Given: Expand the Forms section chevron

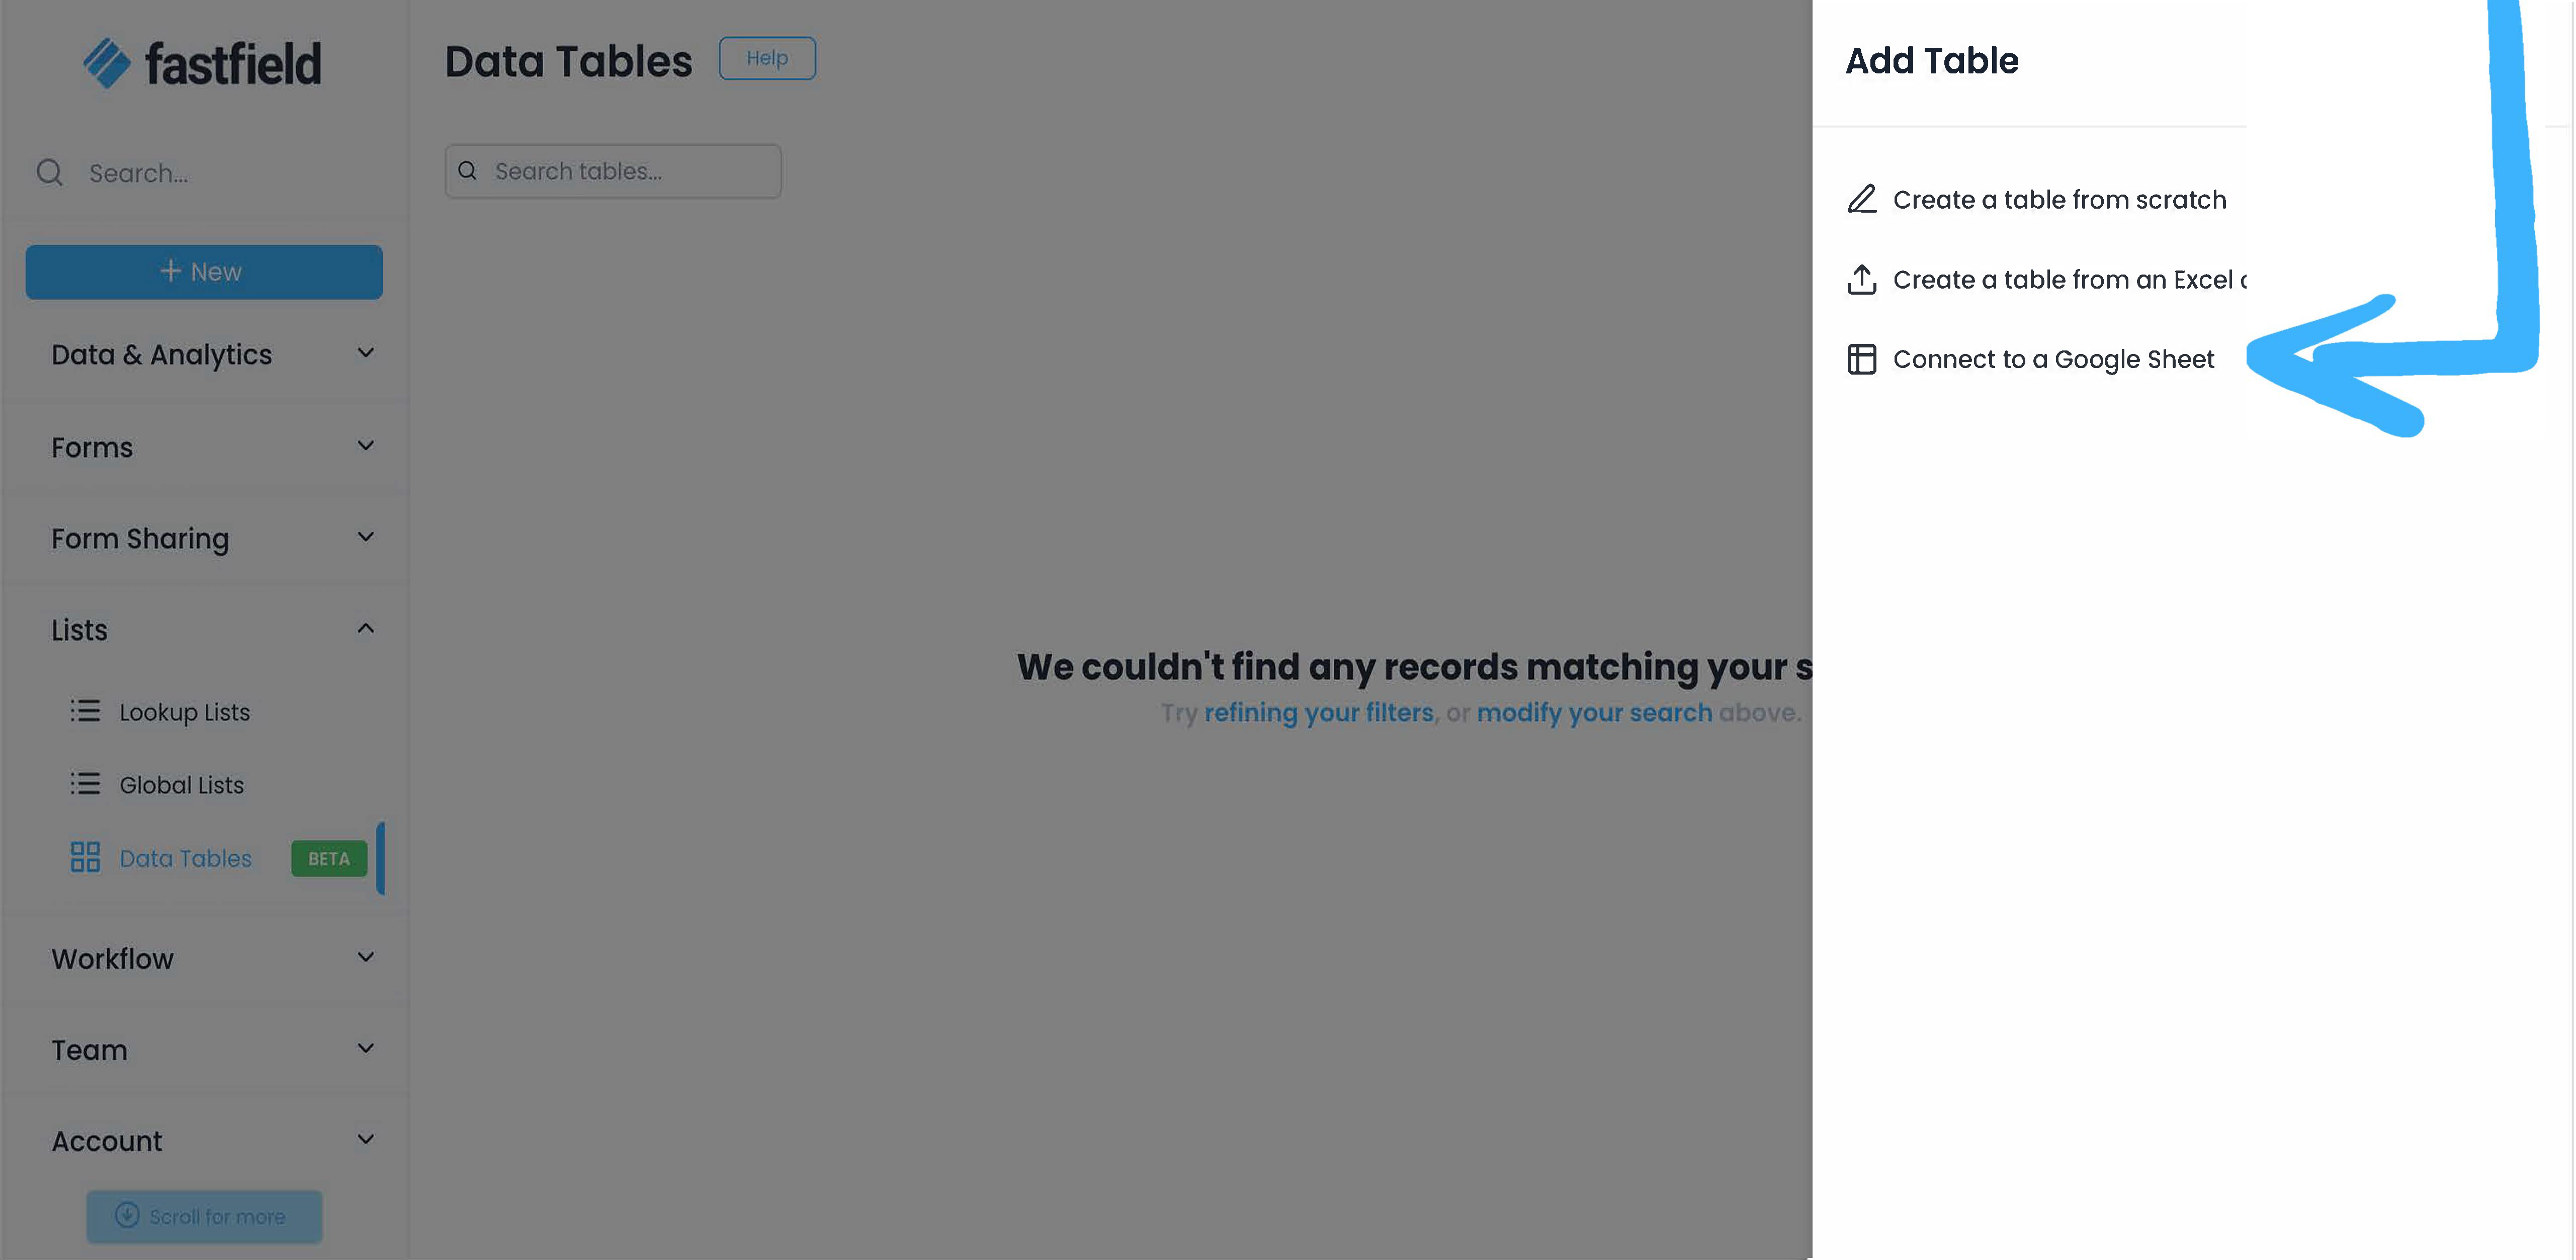Looking at the screenshot, I should point(366,446).
